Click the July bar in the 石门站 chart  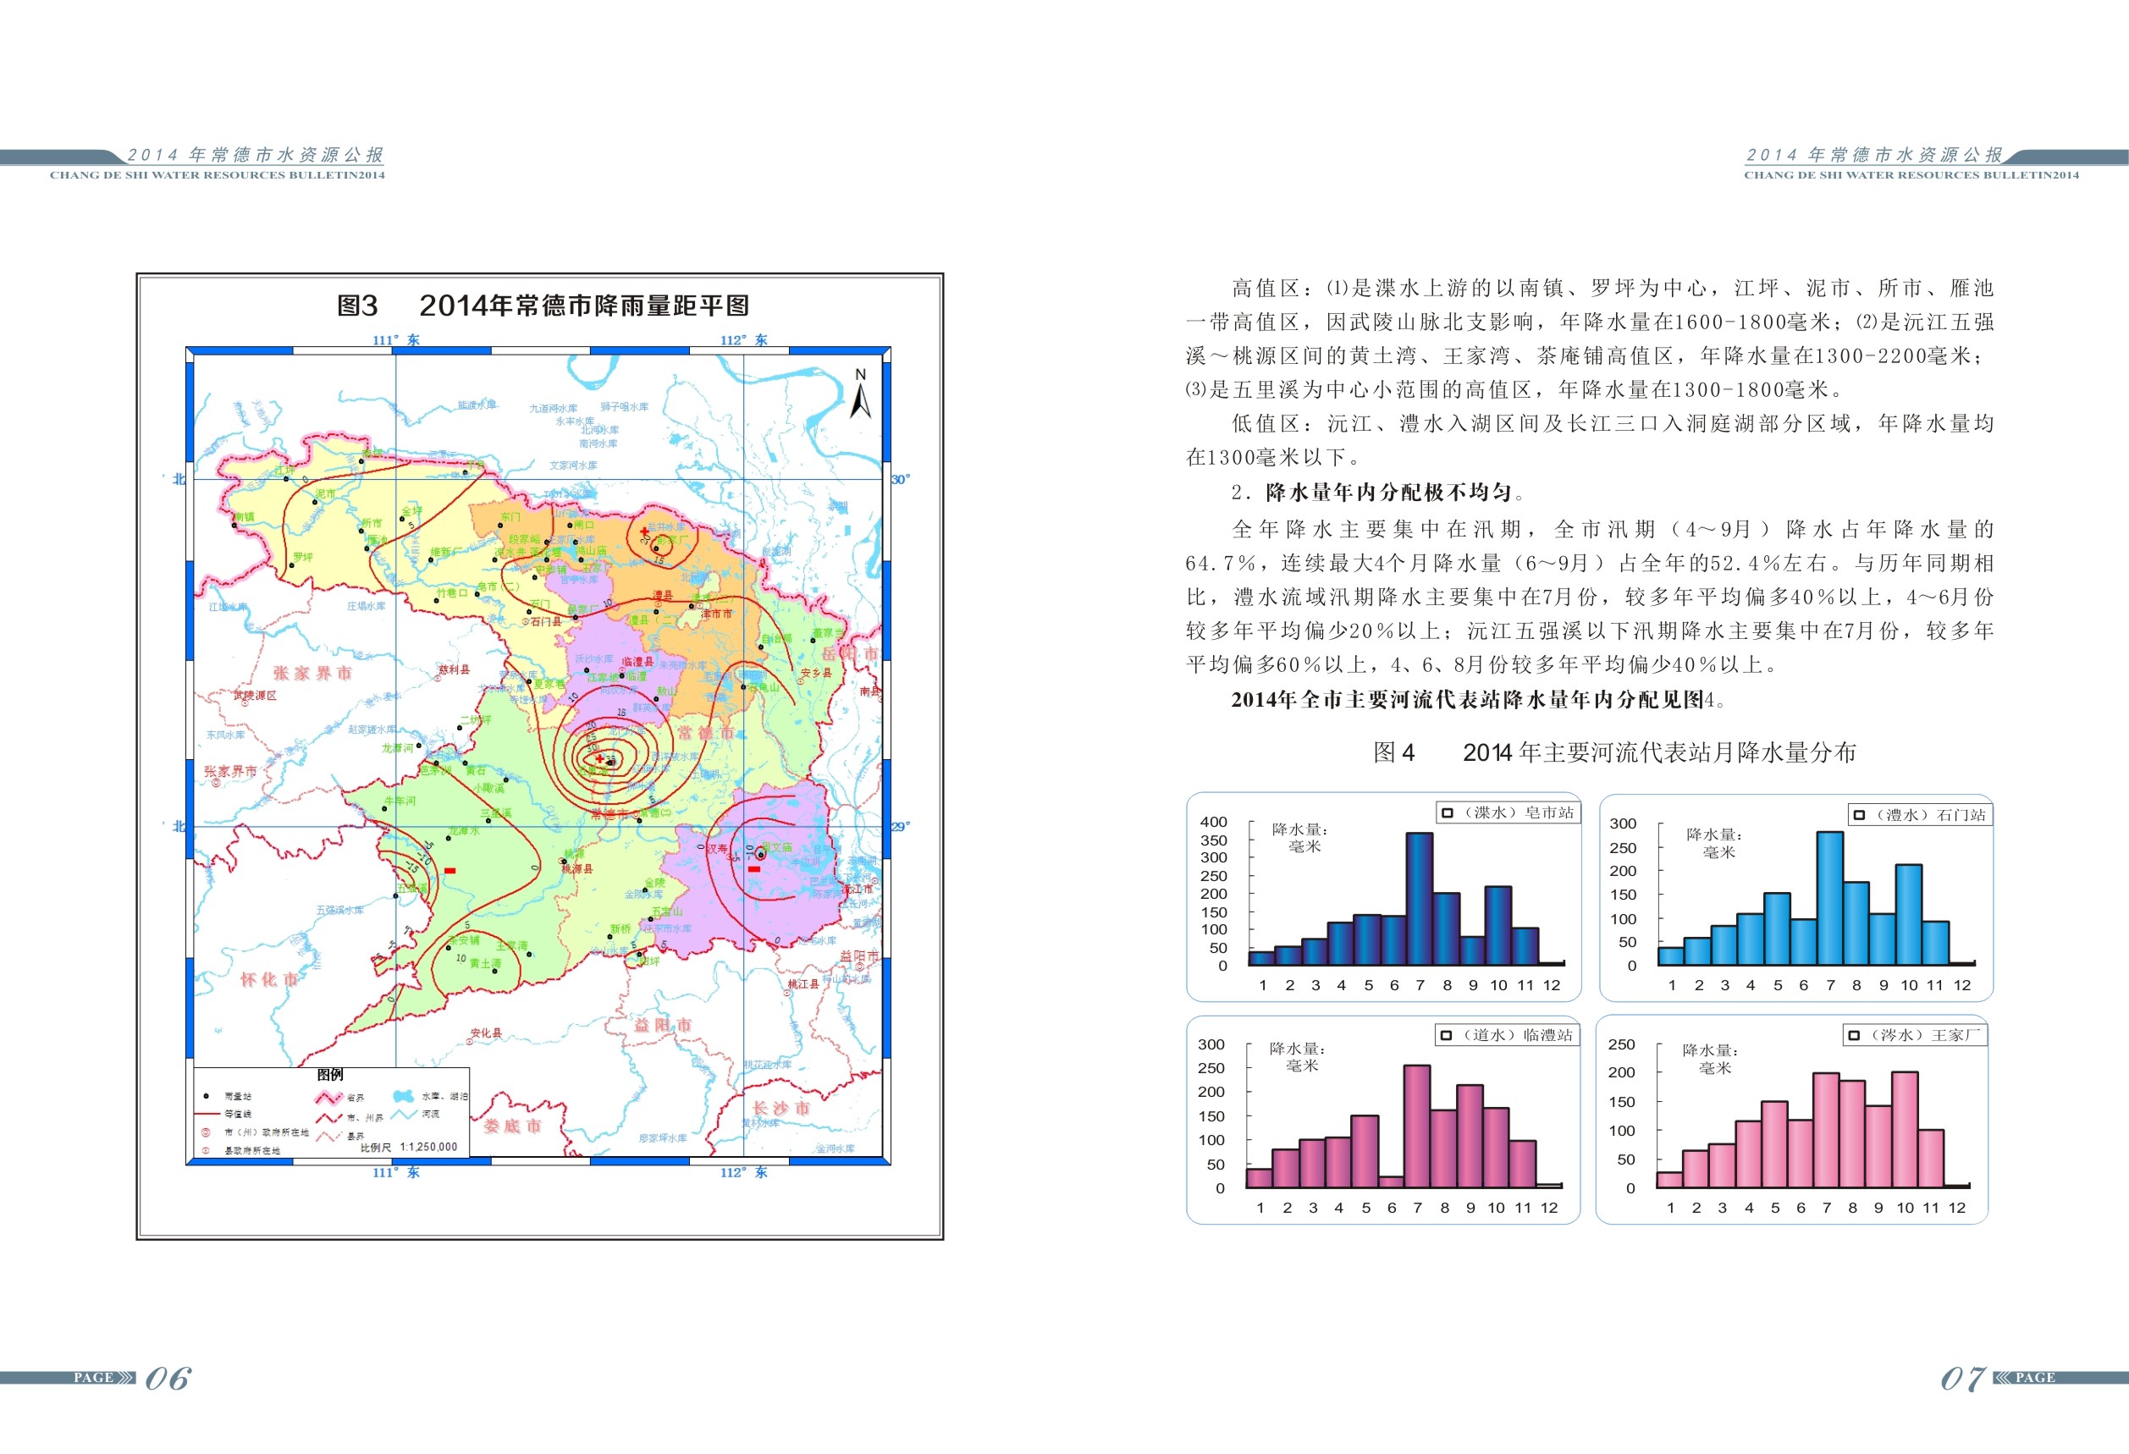point(1829,898)
